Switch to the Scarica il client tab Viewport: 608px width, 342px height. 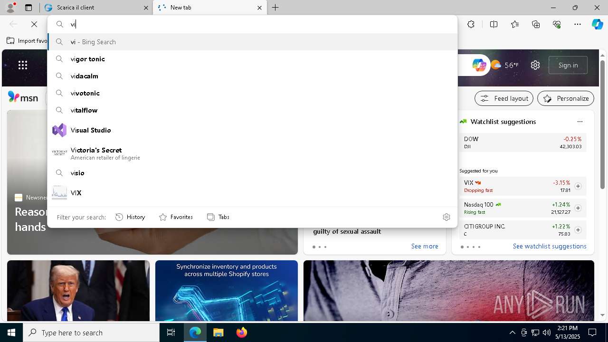coord(95,8)
